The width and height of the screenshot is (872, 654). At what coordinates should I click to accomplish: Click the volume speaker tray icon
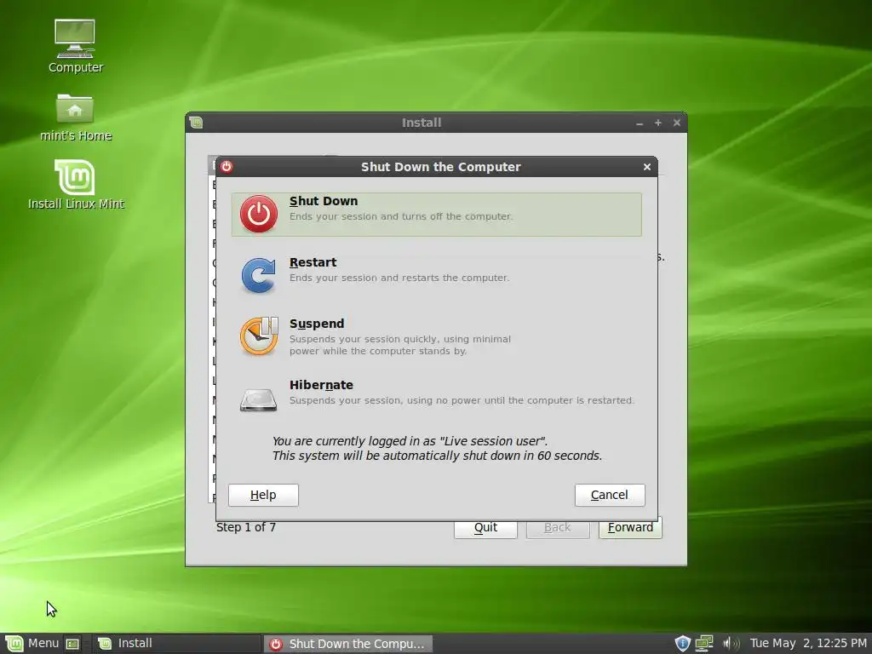[731, 644]
